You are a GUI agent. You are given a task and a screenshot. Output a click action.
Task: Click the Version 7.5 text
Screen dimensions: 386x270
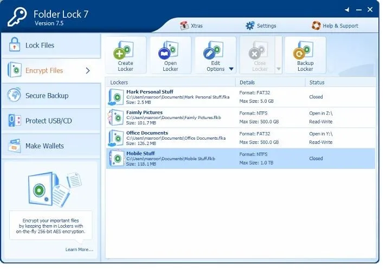pyautogui.click(x=49, y=23)
